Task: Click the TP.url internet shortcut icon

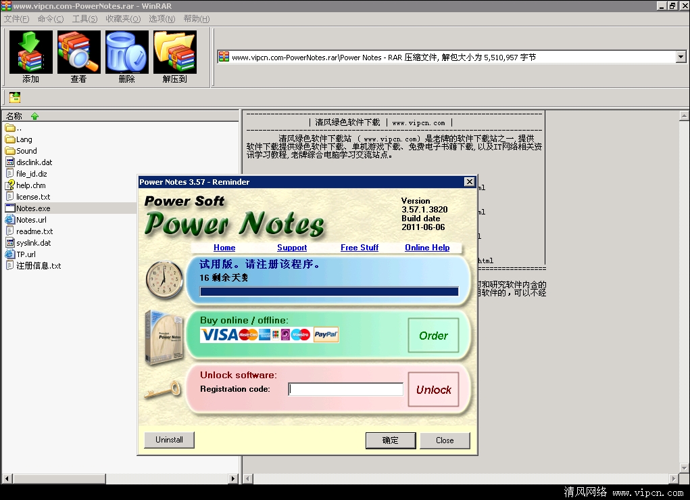Action: (10, 254)
